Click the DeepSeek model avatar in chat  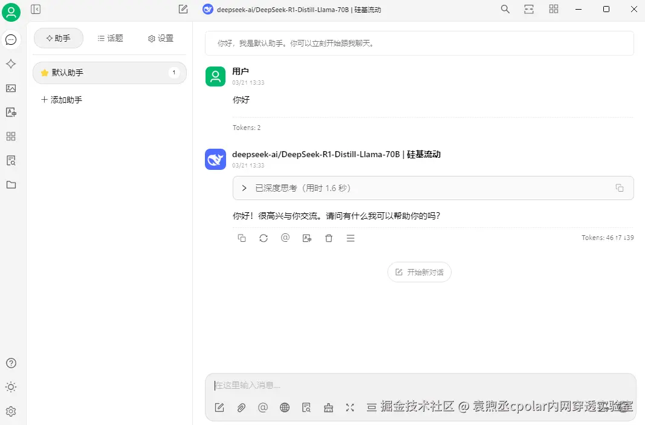pos(216,159)
